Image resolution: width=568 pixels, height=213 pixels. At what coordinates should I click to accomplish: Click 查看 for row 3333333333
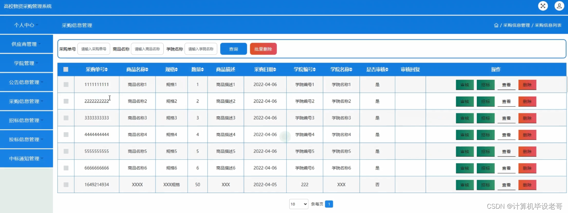click(x=507, y=118)
